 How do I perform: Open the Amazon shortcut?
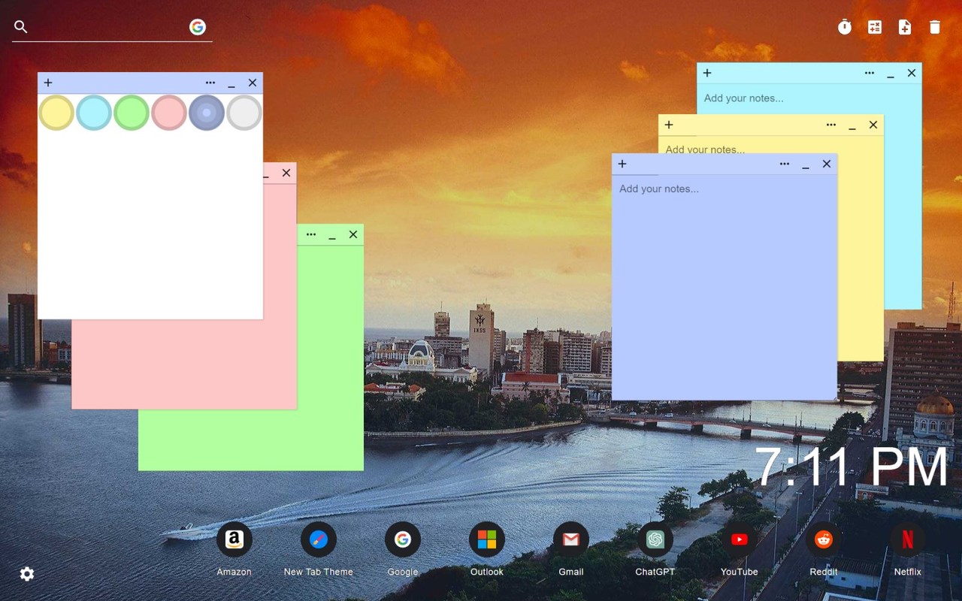234,539
